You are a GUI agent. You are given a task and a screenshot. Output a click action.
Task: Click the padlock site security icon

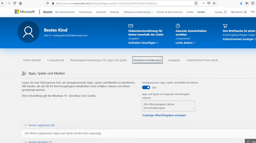[53, 3]
